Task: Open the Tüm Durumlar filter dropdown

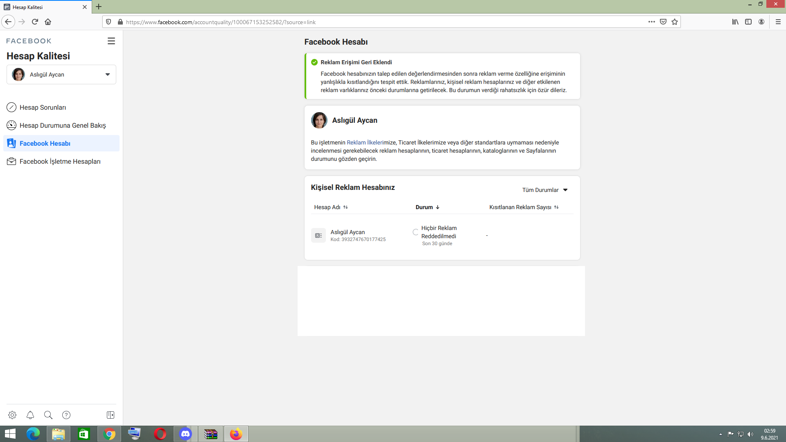Action: tap(545, 190)
